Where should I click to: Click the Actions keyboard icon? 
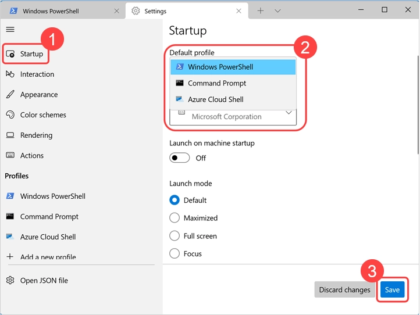pos(10,156)
